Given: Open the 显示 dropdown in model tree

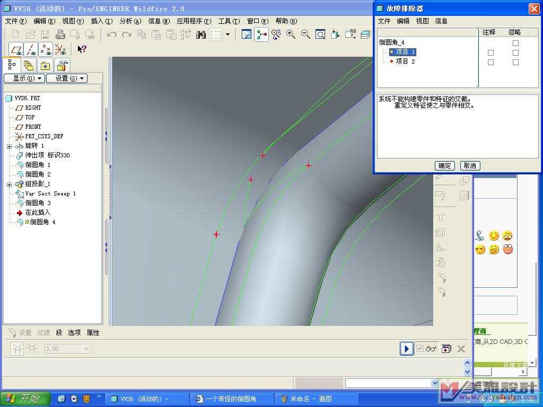Looking at the screenshot, I should pos(23,78).
